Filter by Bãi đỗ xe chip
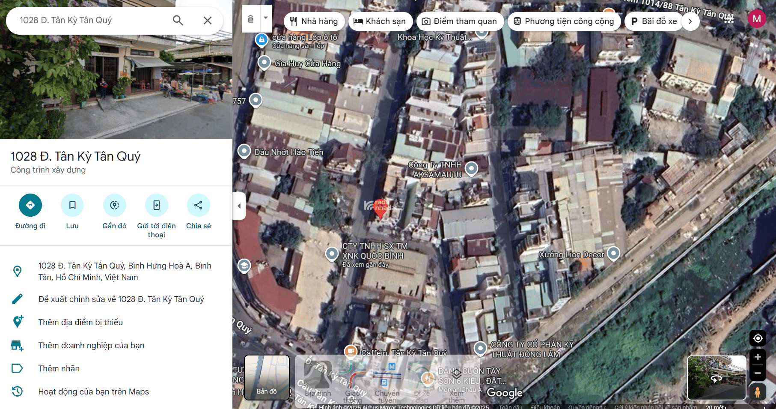776x409 pixels. click(x=654, y=21)
